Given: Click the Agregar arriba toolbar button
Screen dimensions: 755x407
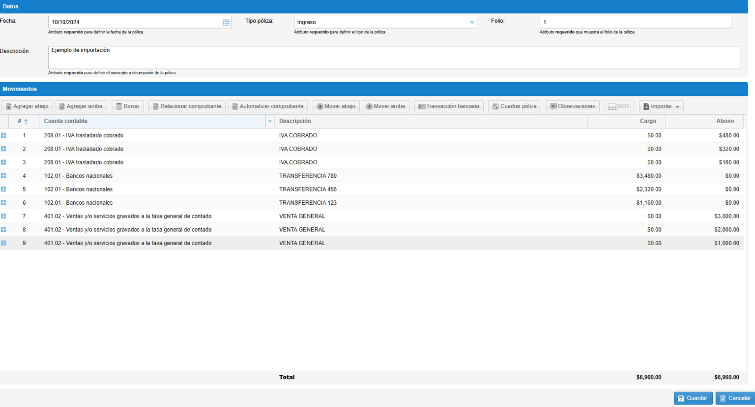Looking at the screenshot, I should (81, 106).
